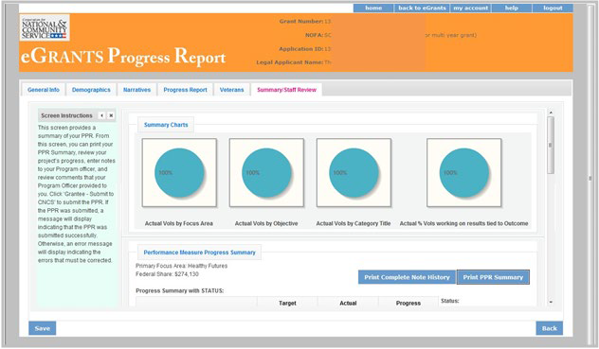Open Vols working on results Outcome chart

coord(463,173)
